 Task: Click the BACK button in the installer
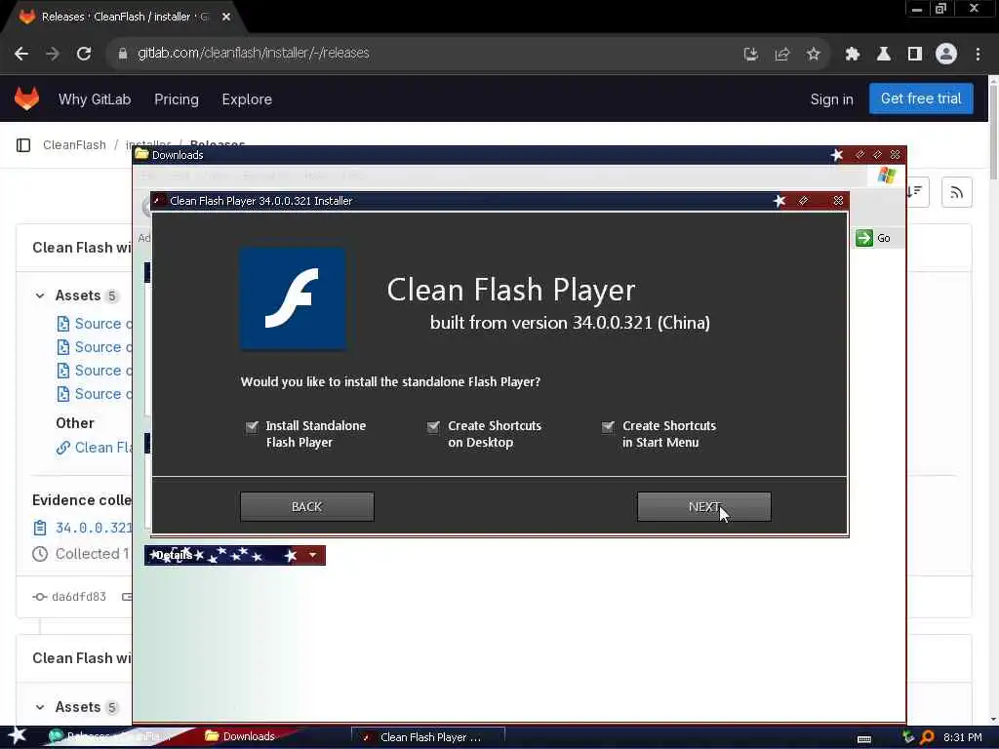[307, 507]
